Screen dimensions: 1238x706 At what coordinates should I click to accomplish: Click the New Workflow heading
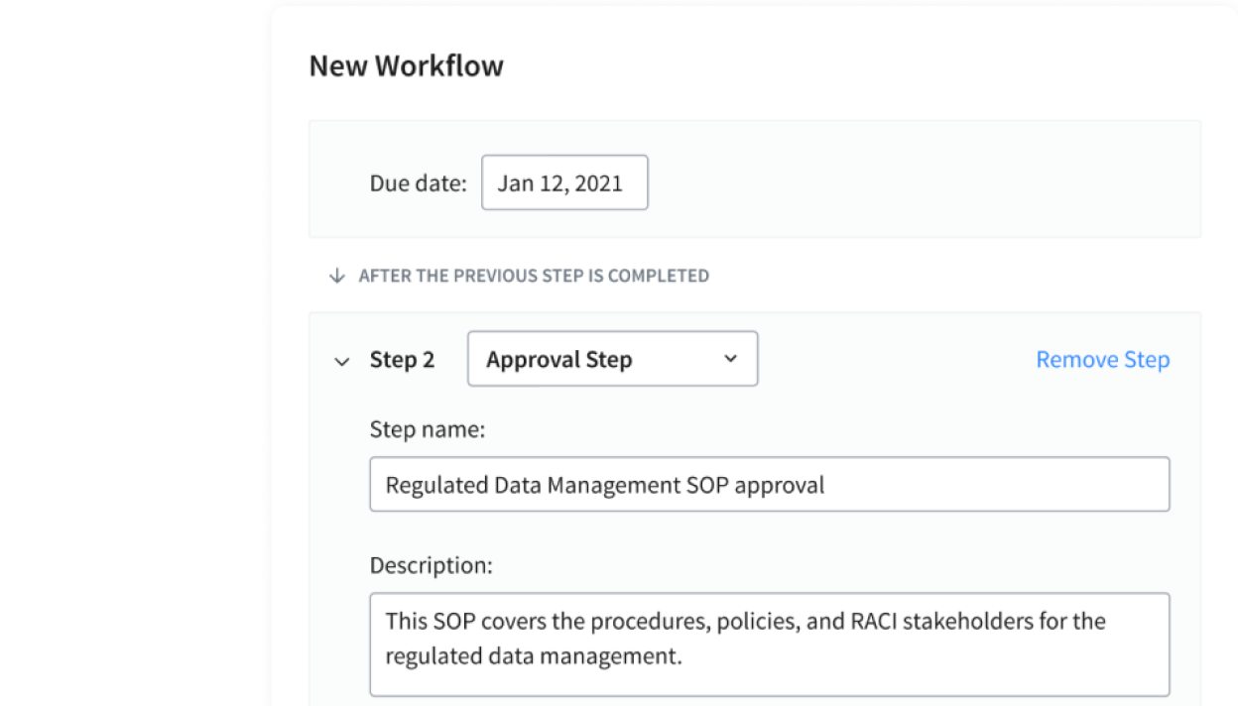point(406,66)
